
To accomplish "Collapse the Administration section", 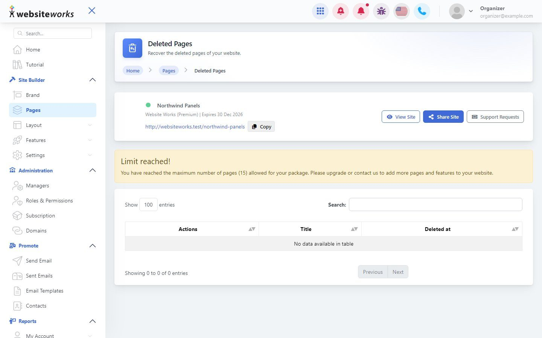I will pyautogui.click(x=93, y=171).
